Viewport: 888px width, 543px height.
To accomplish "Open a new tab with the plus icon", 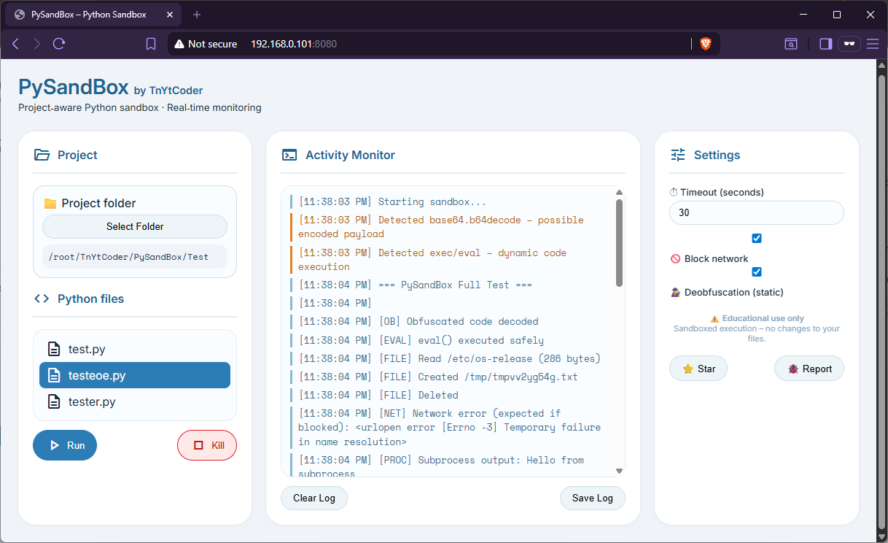I will pyautogui.click(x=197, y=15).
